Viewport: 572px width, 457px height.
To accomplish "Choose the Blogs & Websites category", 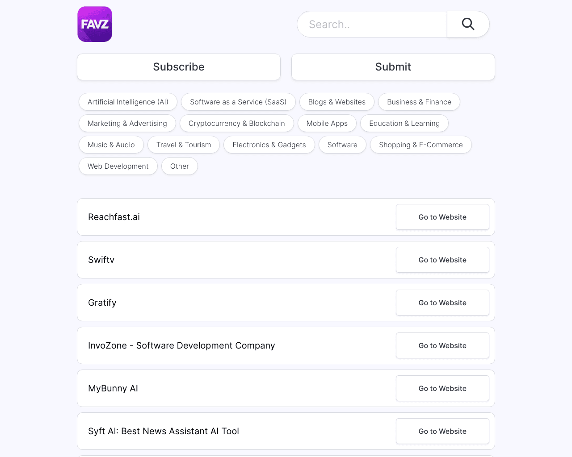I will coord(336,102).
